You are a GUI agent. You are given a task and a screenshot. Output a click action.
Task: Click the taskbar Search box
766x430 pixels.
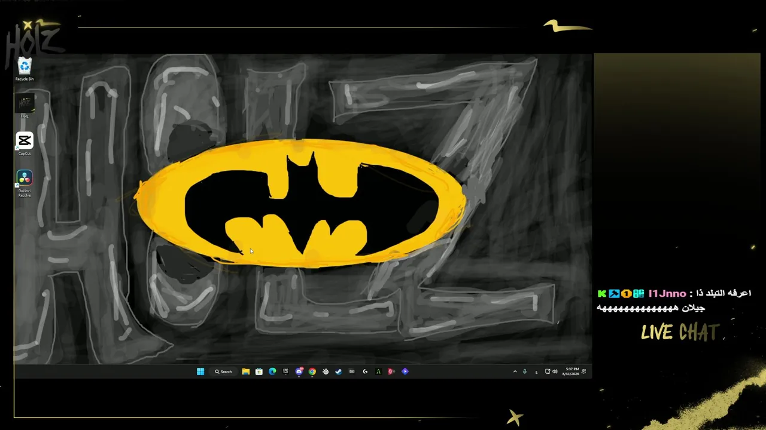coord(224,371)
